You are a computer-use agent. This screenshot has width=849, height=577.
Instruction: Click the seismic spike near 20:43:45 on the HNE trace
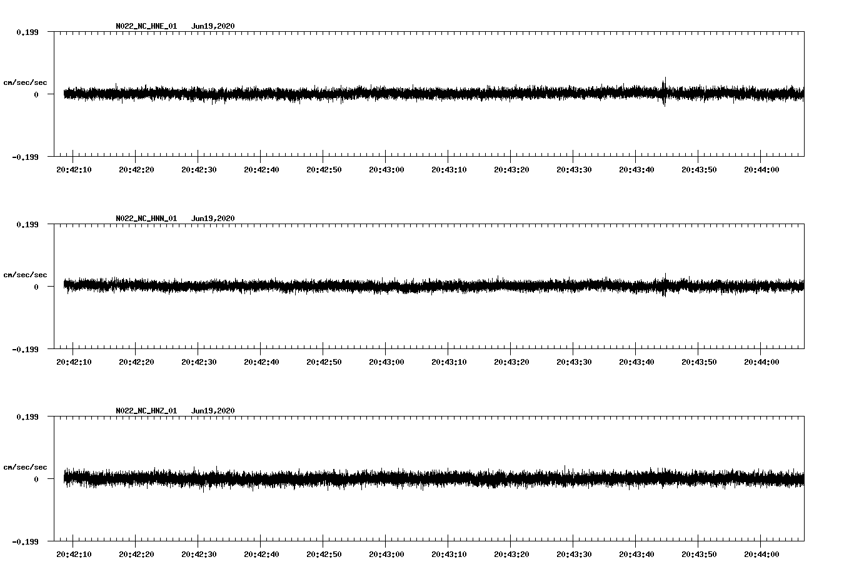tap(664, 92)
